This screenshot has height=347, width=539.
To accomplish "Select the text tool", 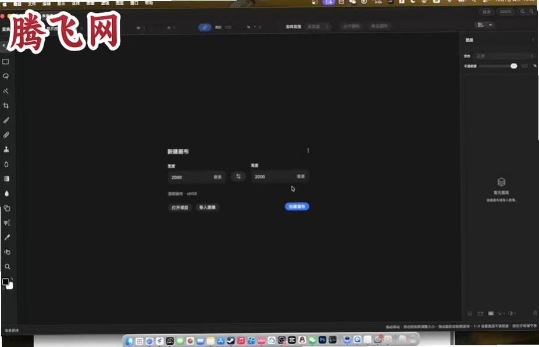I will point(7,223).
